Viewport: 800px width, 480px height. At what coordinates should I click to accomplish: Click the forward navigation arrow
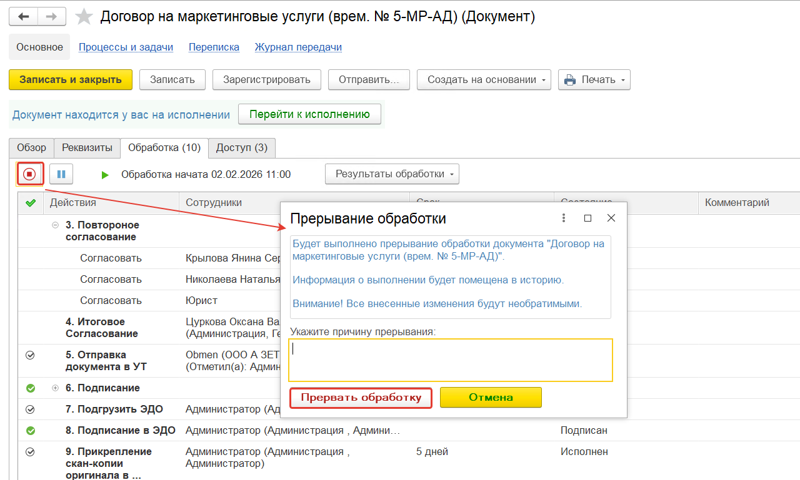[x=52, y=17]
